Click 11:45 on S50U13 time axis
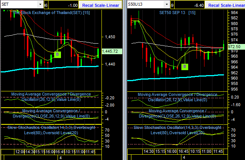245x160 pixels. click(218, 151)
